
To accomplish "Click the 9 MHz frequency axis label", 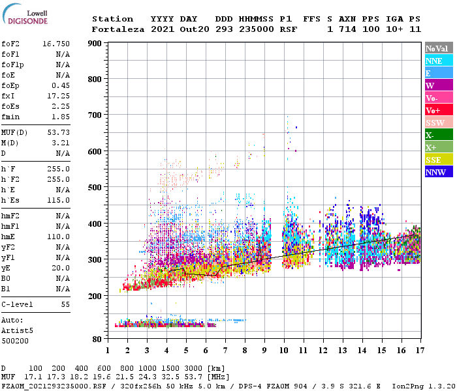I will [264, 351].
